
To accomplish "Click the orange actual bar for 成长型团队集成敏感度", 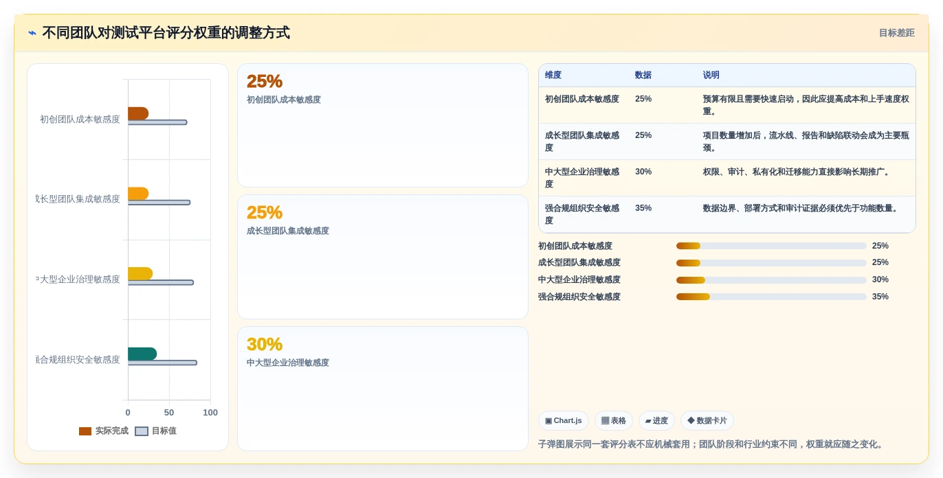I will point(138,194).
